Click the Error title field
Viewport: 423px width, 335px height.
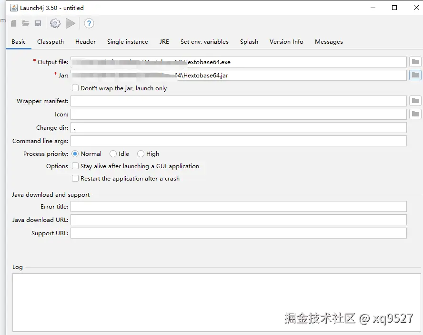pyautogui.click(x=239, y=206)
